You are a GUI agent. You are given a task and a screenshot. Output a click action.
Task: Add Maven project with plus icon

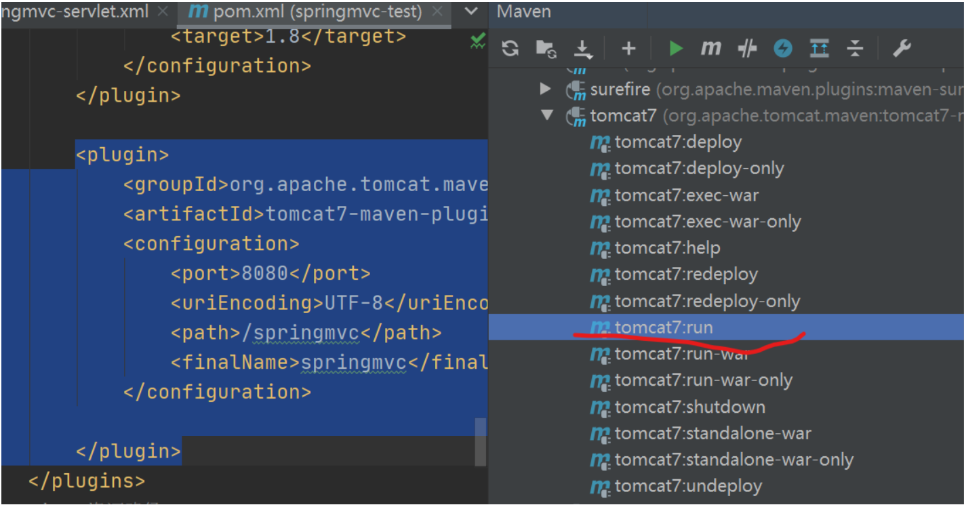629,48
